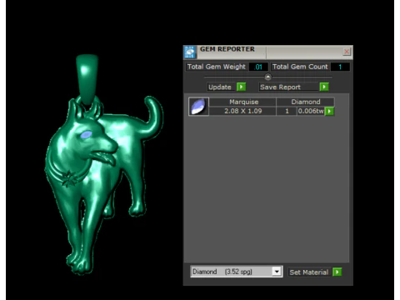Click the green arrow next to Update
The image size is (400, 300).
click(241, 87)
